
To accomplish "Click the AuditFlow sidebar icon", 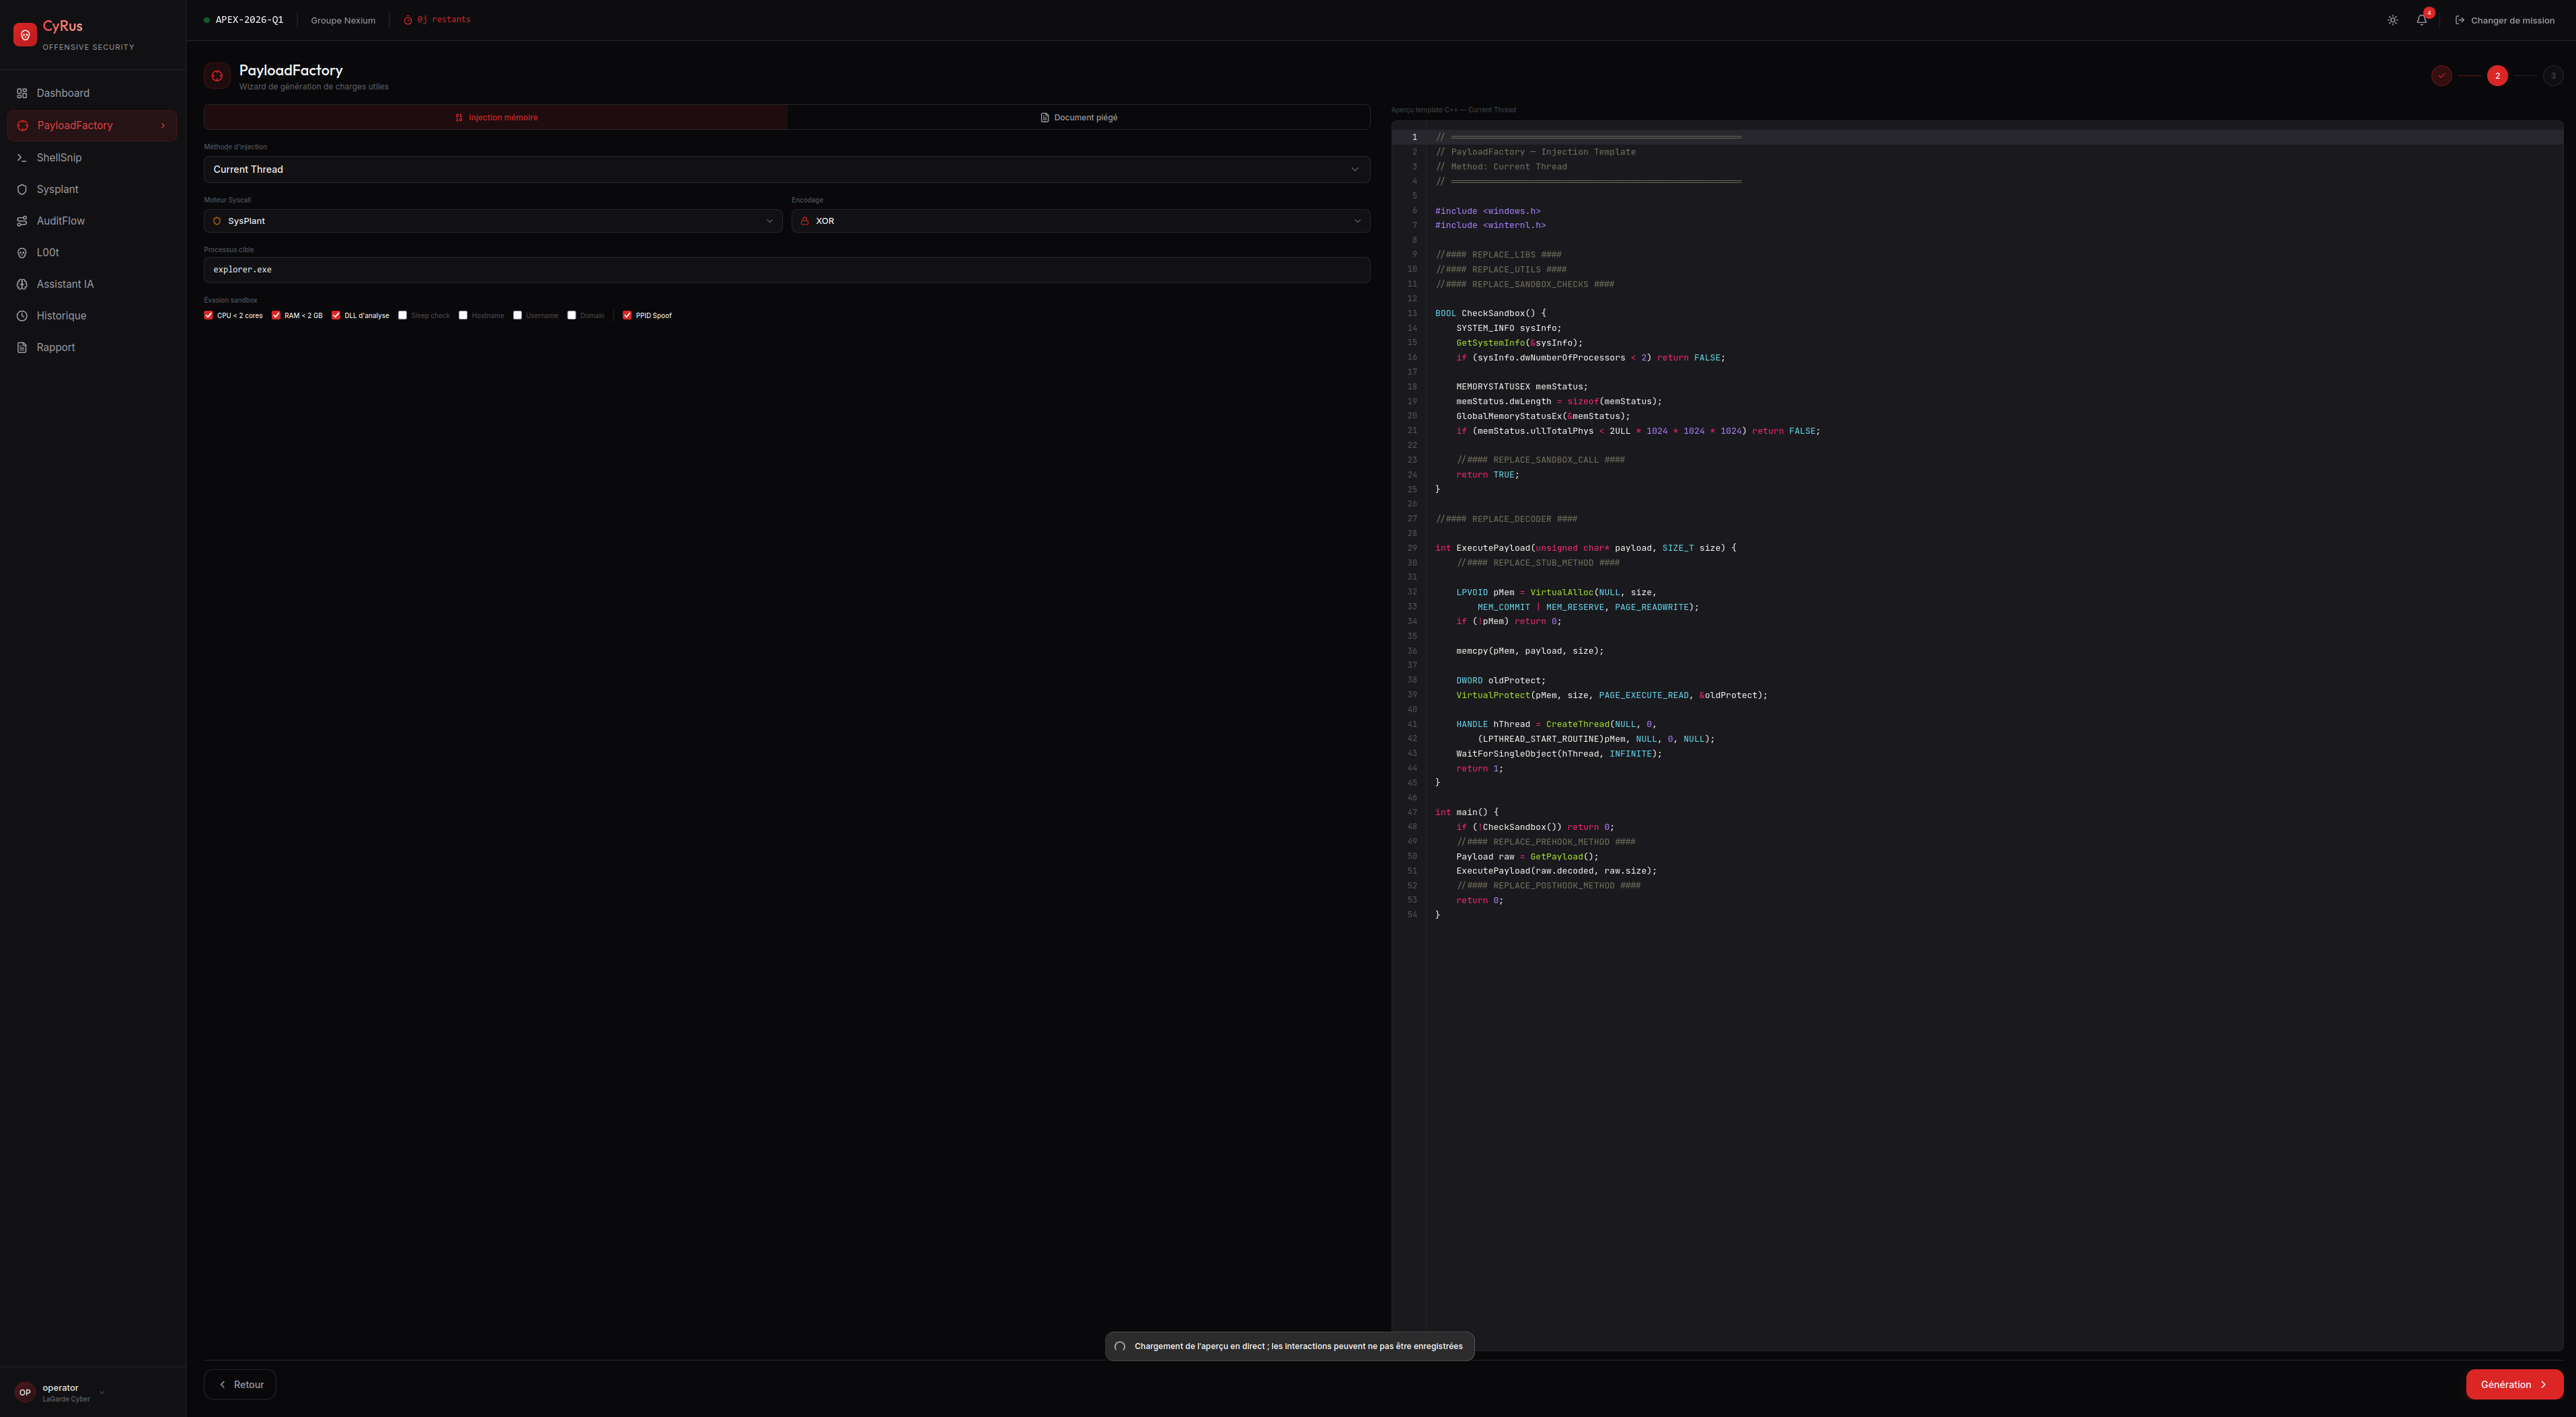I will pos(22,221).
